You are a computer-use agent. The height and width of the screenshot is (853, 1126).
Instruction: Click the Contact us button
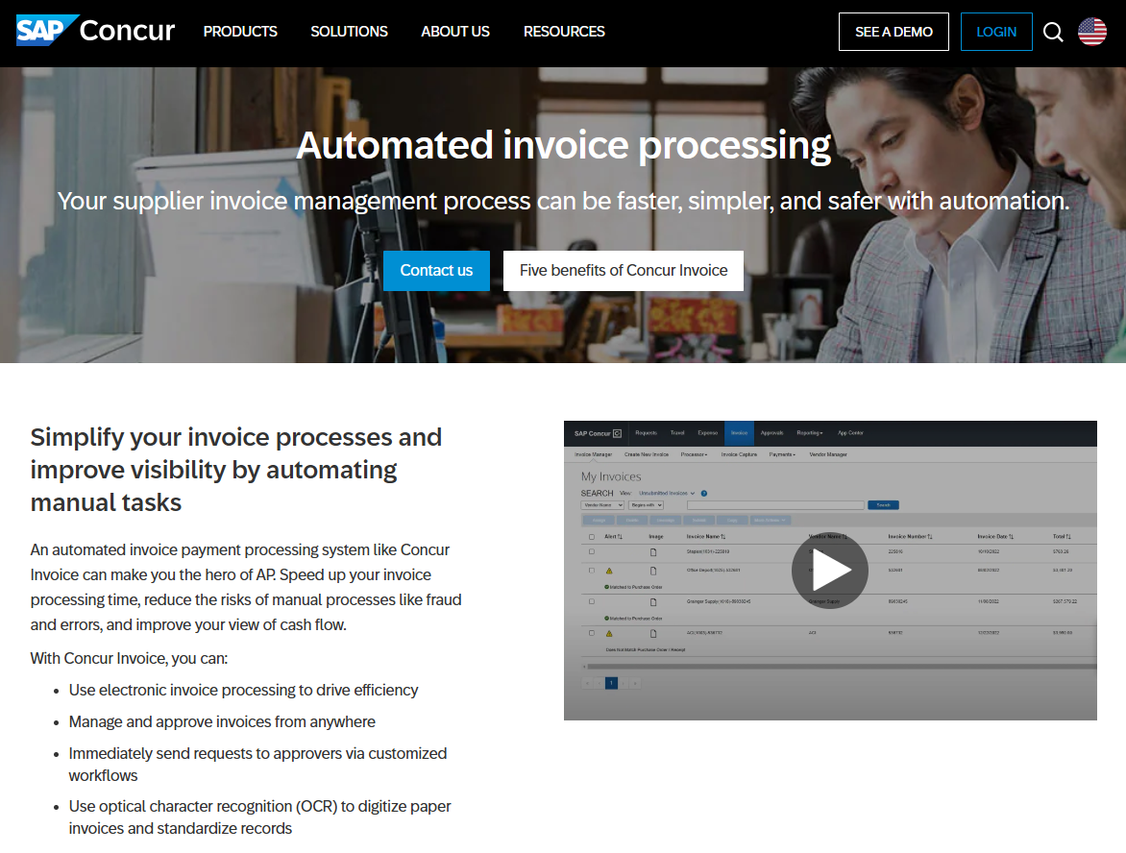[x=436, y=271]
